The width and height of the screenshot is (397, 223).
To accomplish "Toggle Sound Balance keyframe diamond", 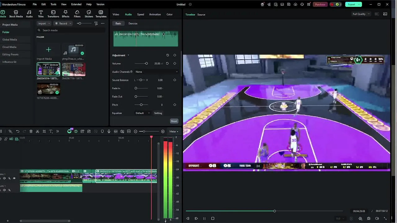I will tap(175, 80).
